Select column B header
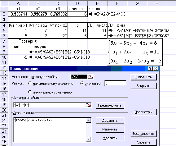 [x=38, y=3]
